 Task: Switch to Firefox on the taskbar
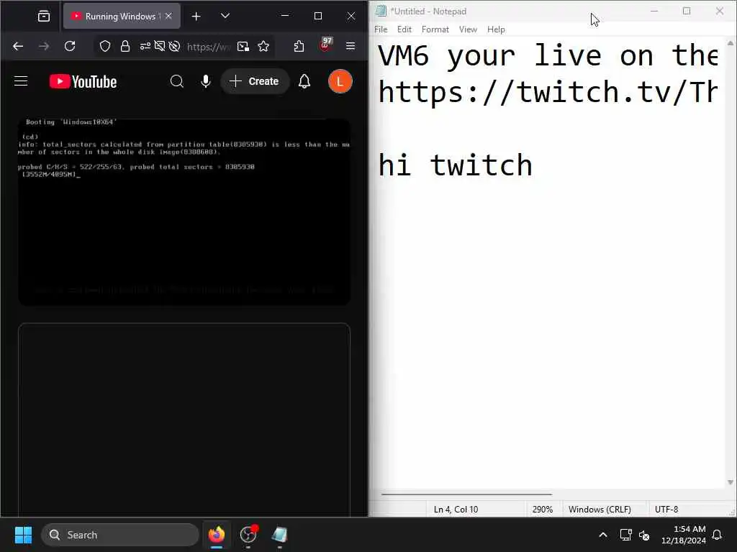(217, 535)
